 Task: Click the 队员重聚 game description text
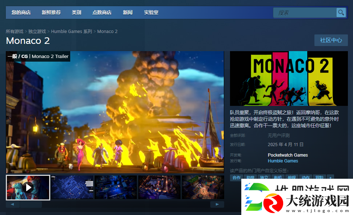click(284, 119)
